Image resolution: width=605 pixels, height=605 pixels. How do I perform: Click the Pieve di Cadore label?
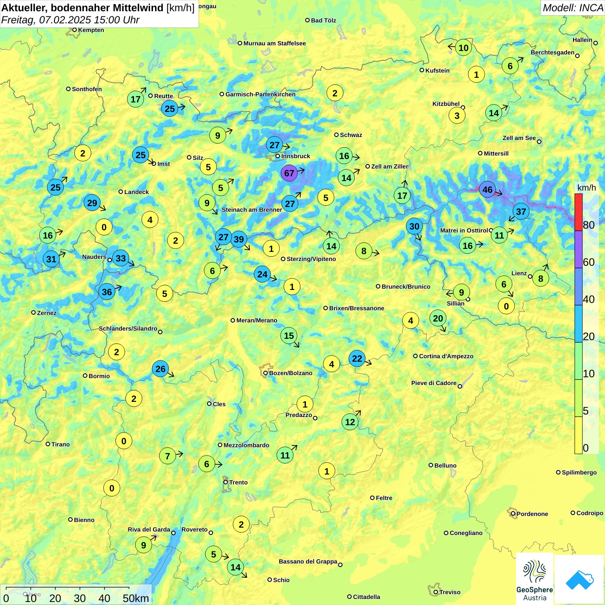tap(434, 383)
